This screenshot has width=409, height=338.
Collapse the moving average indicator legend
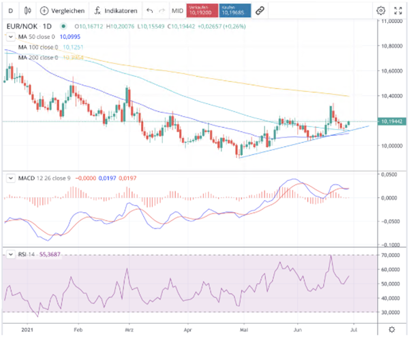pos(11,37)
